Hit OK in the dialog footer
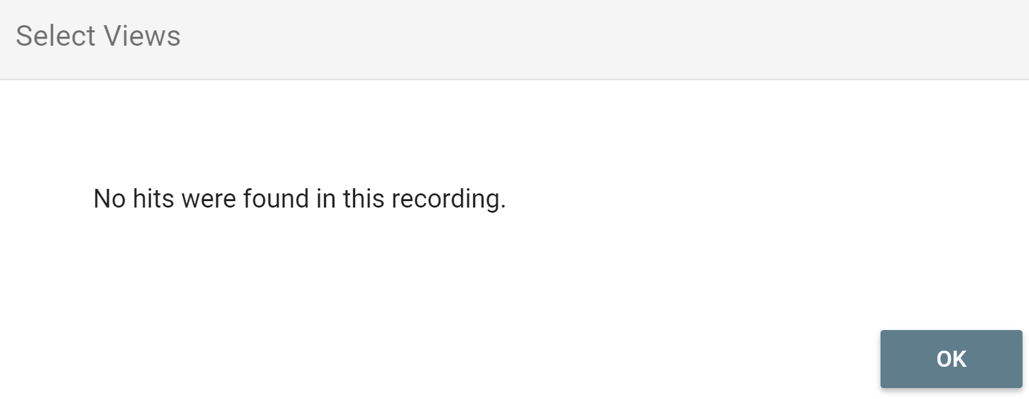The image size is (1029, 399). (951, 359)
